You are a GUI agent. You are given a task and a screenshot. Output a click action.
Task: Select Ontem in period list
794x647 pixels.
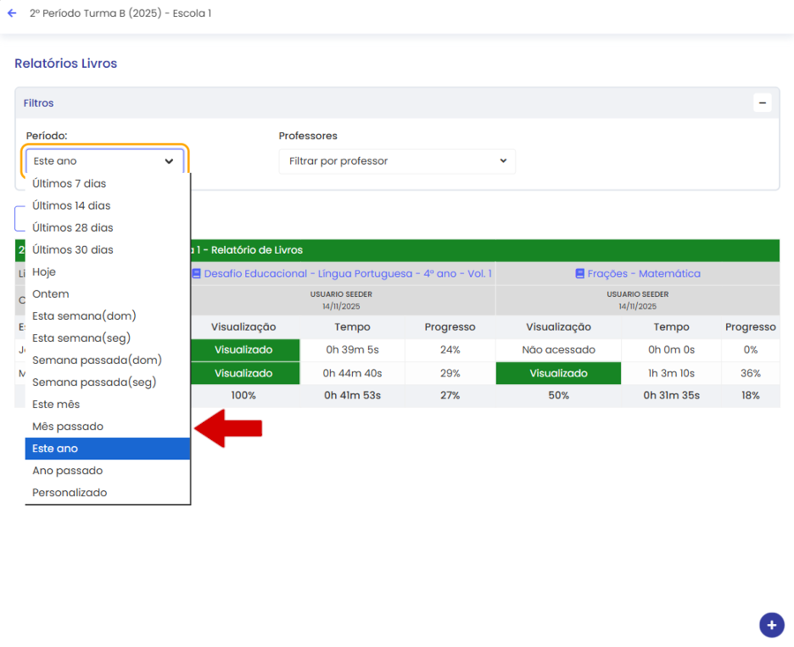click(x=50, y=294)
